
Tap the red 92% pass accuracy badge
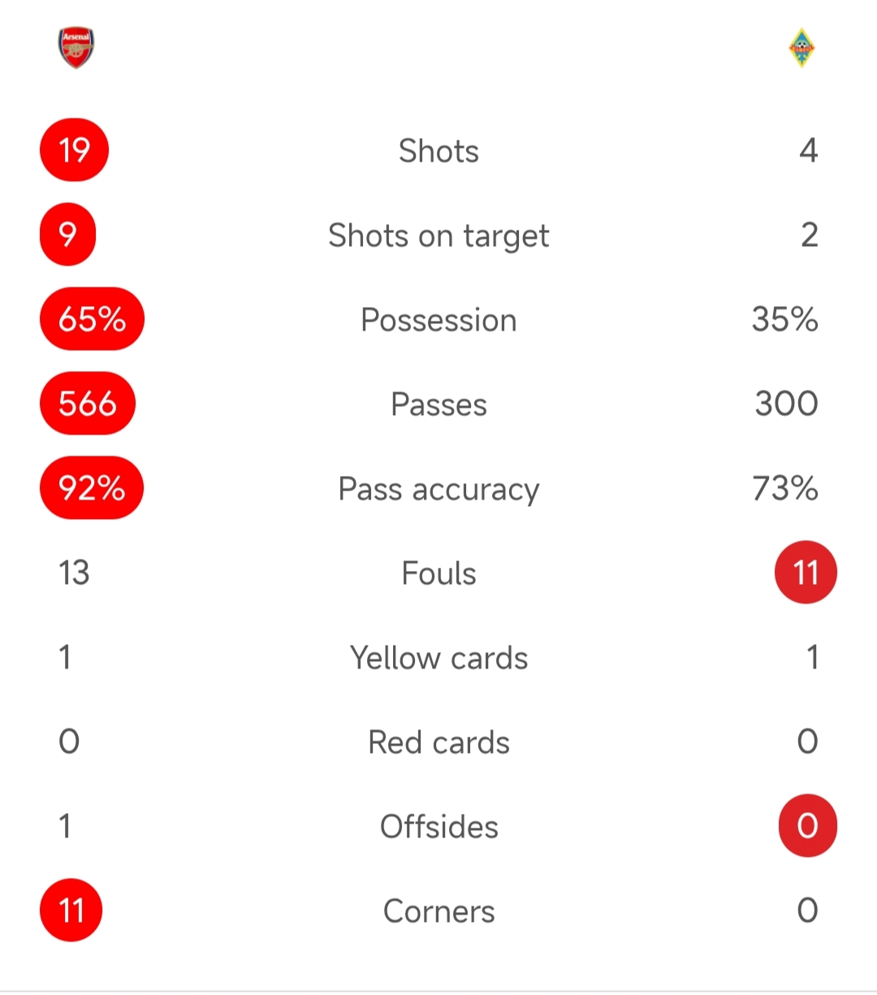tap(92, 488)
